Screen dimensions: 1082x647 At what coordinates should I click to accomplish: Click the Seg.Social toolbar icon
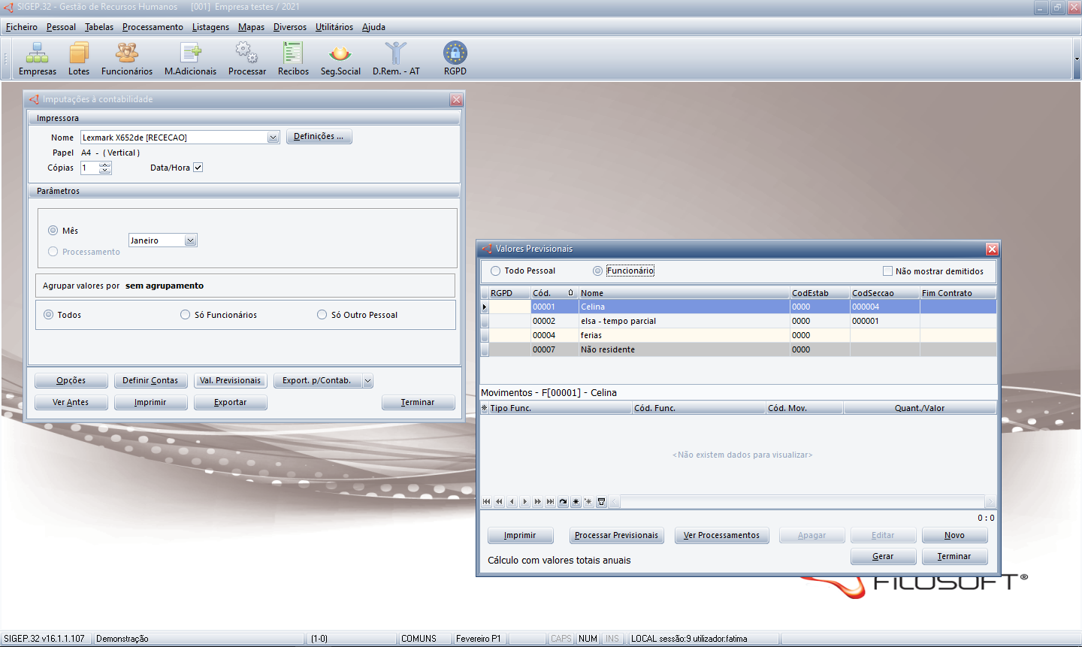[x=340, y=59]
